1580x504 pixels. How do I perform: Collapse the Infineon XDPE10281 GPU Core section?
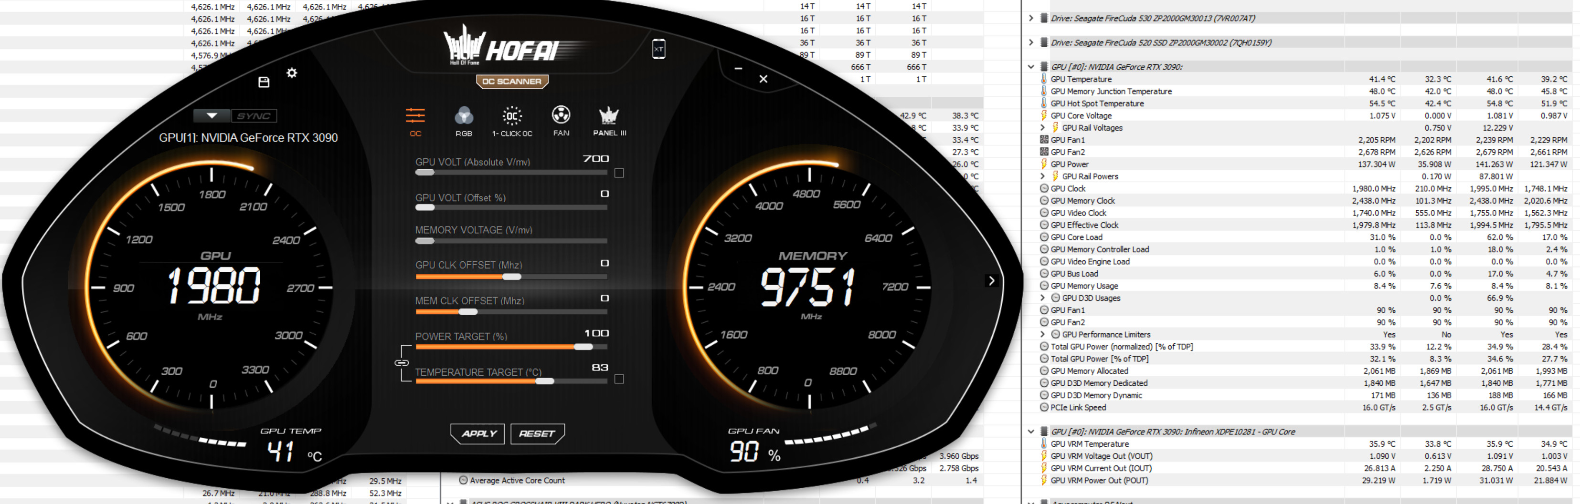(x=1031, y=432)
